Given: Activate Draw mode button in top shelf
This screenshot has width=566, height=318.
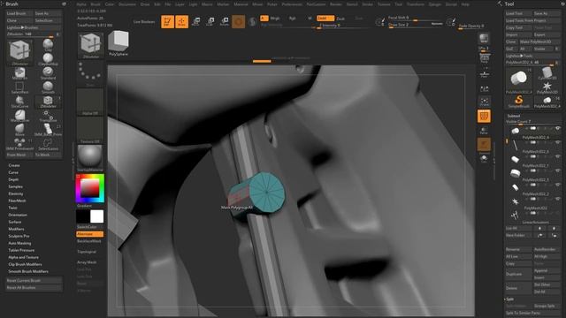Looking at the screenshot, I should pyautogui.click(x=181, y=21).
